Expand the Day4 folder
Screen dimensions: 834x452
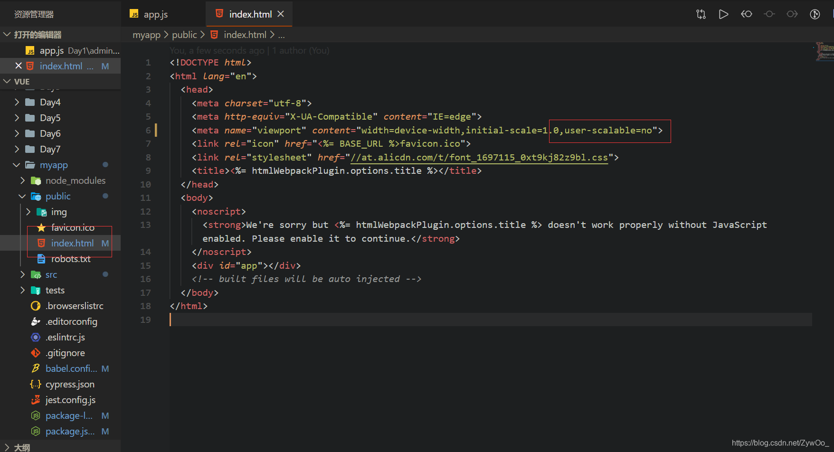[17, 102]
